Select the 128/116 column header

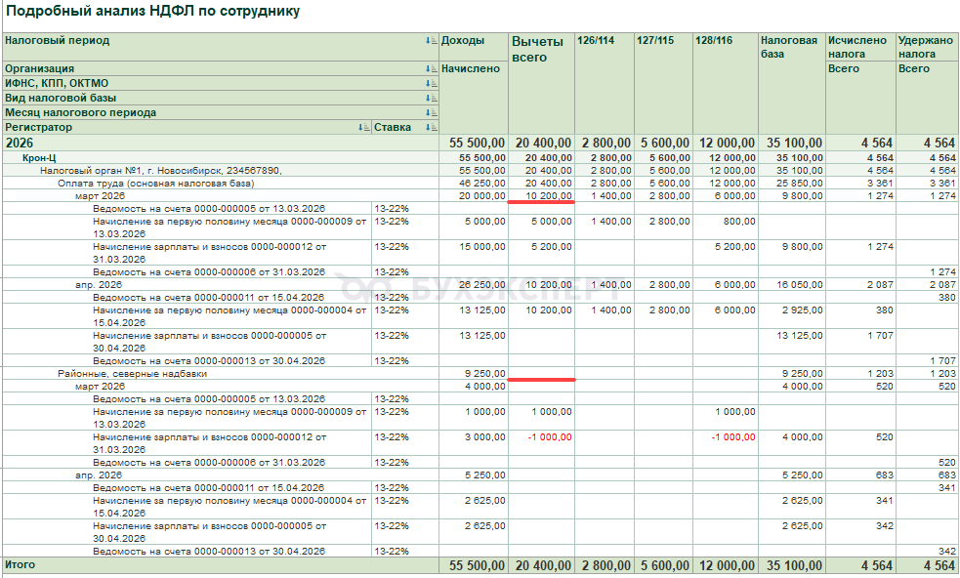(x=726, y=83)
